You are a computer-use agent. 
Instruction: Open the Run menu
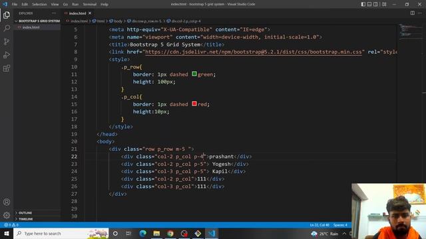tap(75, 4)
